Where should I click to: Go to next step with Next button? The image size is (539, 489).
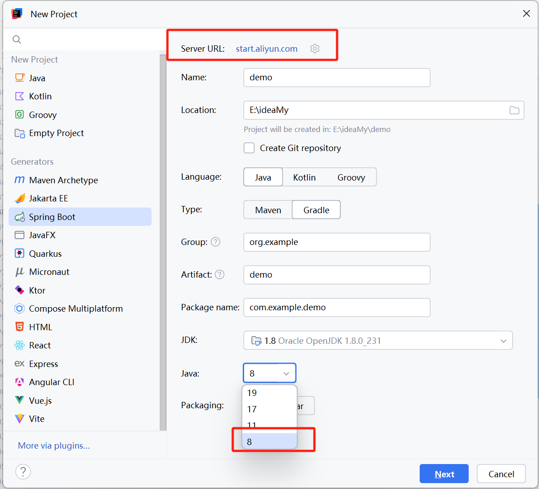444,474
